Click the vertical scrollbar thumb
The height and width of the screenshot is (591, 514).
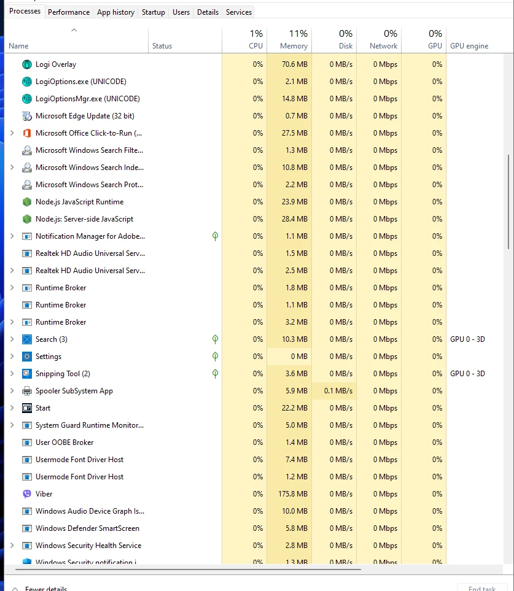click(508, 201)
